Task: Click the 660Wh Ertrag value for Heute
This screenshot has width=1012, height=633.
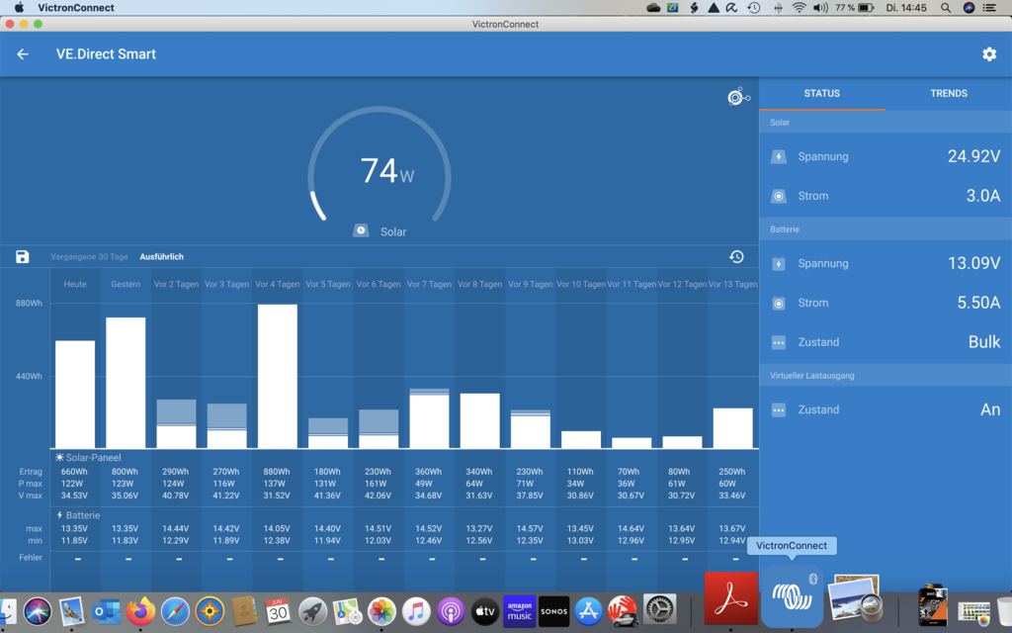Action: coord(73,472)
